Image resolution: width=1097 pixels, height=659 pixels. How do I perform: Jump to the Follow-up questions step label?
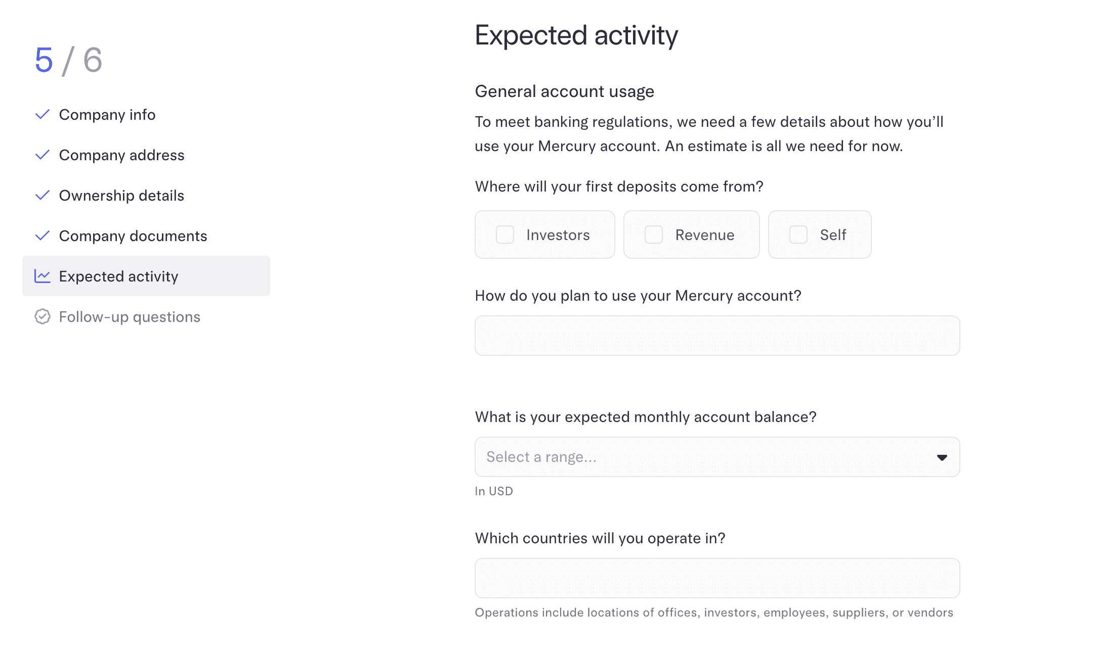(130, 317)
